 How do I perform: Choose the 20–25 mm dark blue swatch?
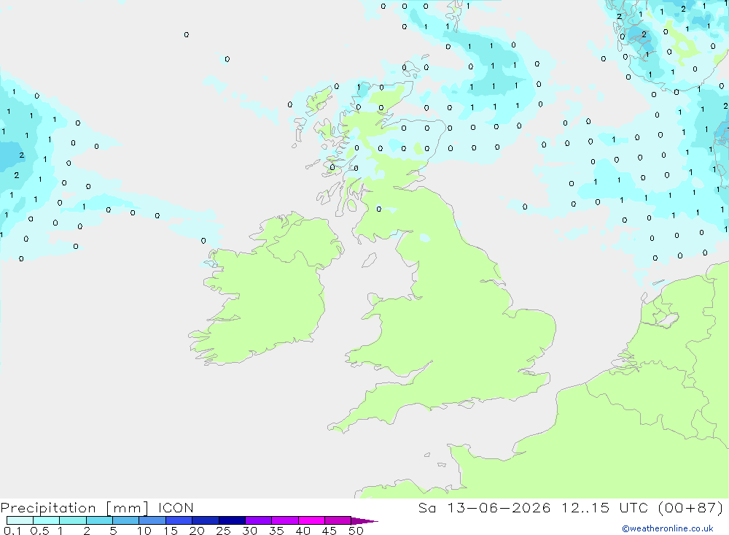(x=205, y=520)
